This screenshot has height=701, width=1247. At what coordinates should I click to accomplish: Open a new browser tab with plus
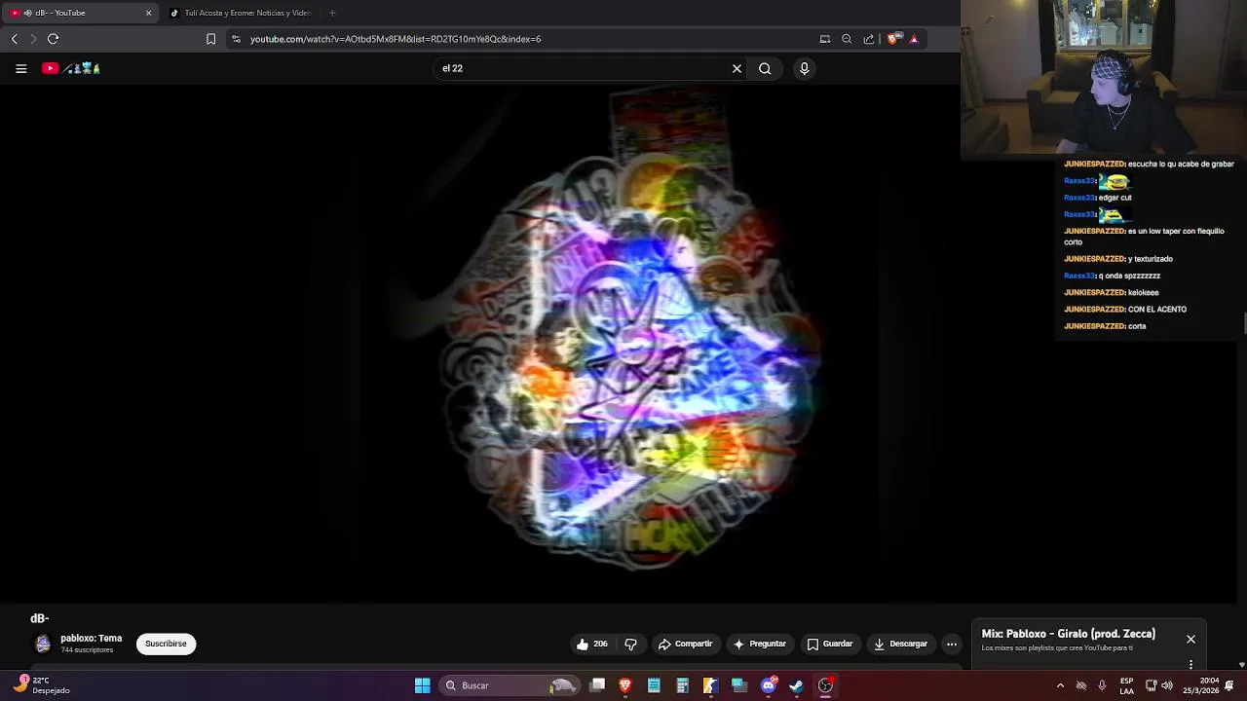click(332, 13)
